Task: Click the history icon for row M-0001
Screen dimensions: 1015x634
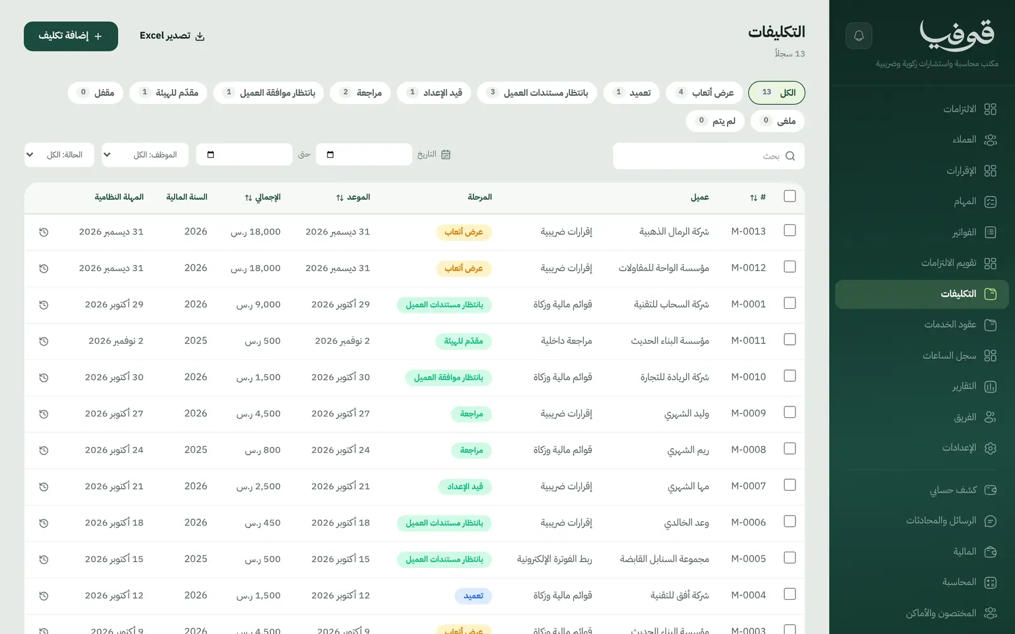Action: 44,305
